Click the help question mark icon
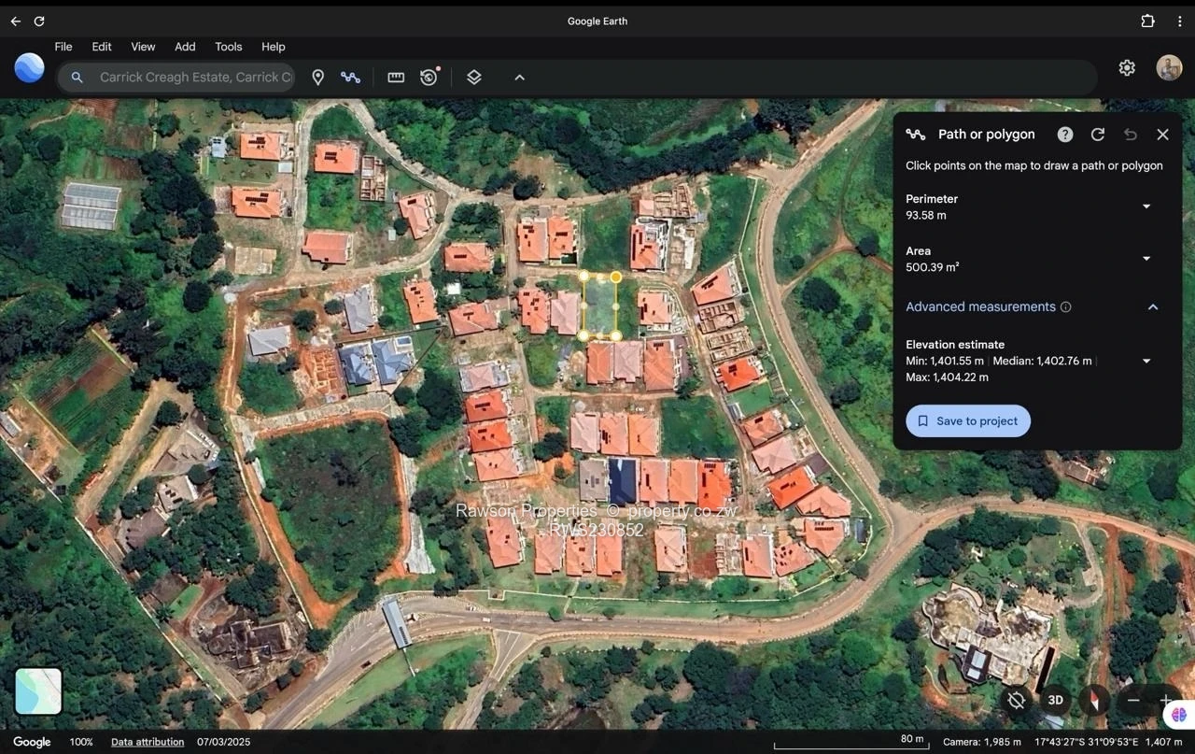Viewport: 1195px width, 754px height. [x=1065, y=135]
